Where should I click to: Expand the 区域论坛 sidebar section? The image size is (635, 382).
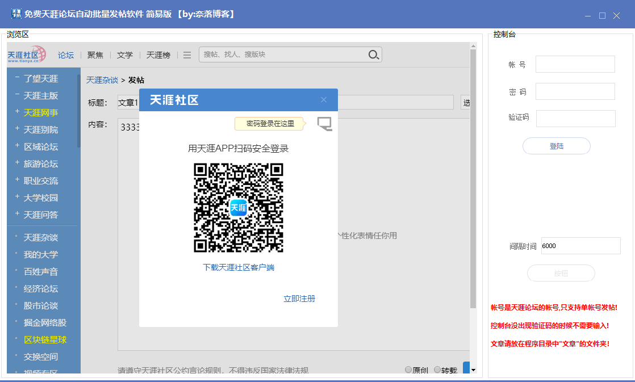(17, 145)
